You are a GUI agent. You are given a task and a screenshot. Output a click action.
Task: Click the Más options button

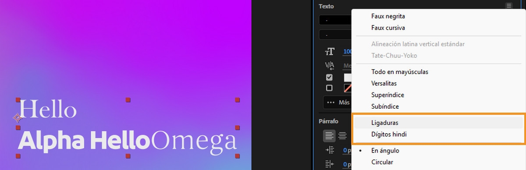click(338, 103)
